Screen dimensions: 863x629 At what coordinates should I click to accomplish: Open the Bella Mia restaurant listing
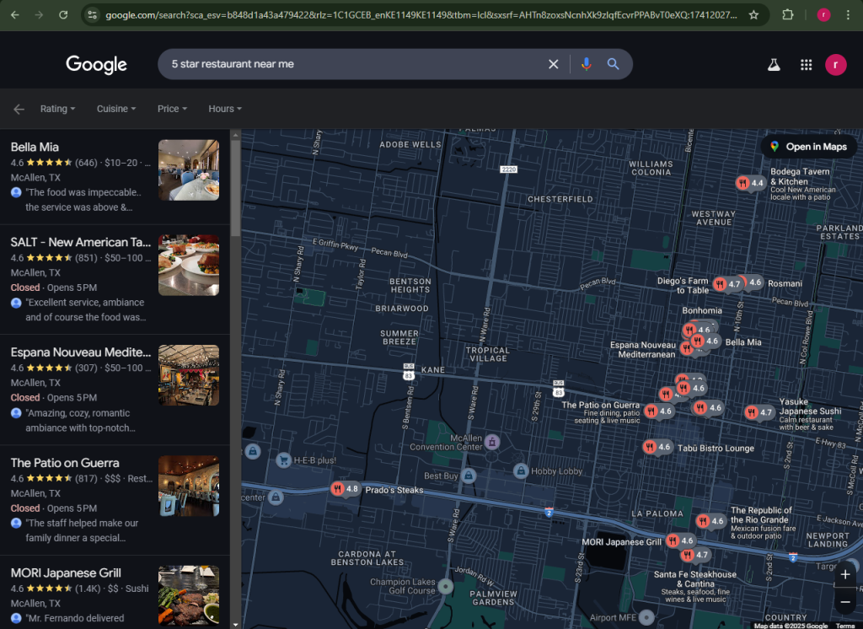coord(35,148)
